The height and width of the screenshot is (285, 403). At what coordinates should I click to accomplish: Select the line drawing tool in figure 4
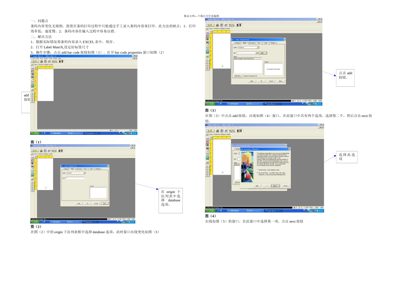pyautogui.click(x=207, y=152)
